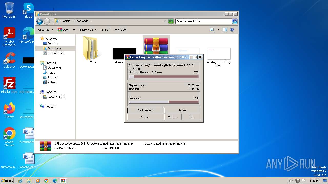Viewport: 328px width, 184px height.
Task: Open Windows Explorer taskbar button
Action: coord(29,181)
